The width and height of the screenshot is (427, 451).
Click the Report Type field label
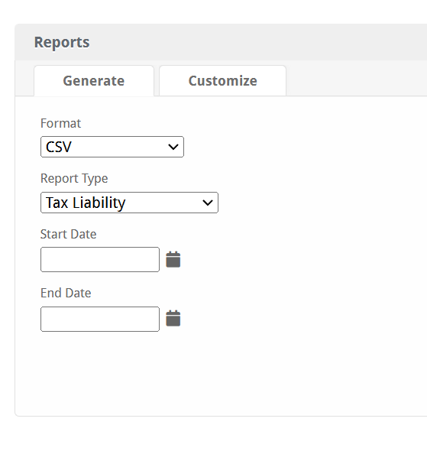coord(74,179)
